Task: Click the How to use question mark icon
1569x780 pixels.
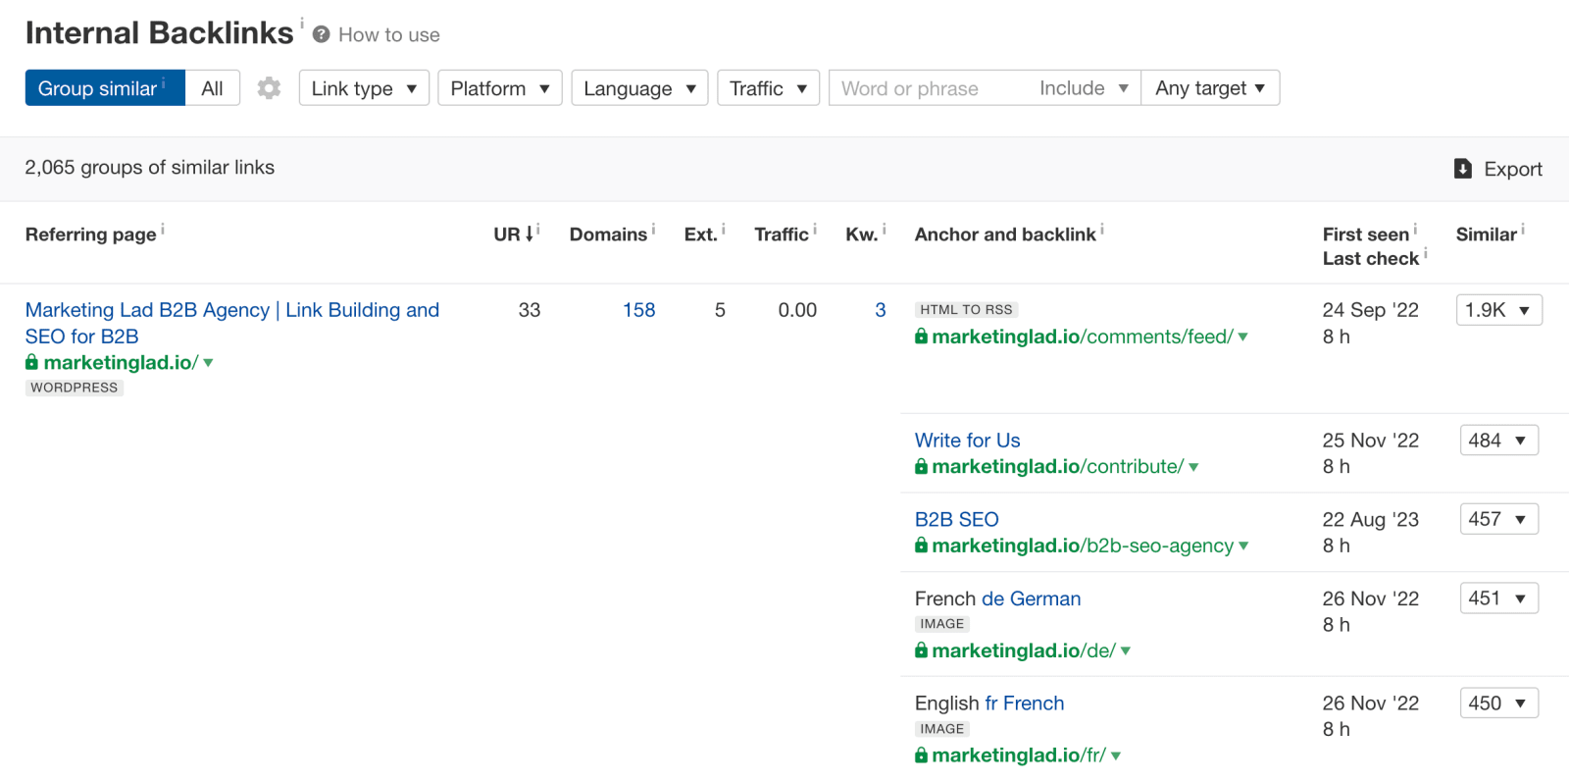Action: point(321,34)
